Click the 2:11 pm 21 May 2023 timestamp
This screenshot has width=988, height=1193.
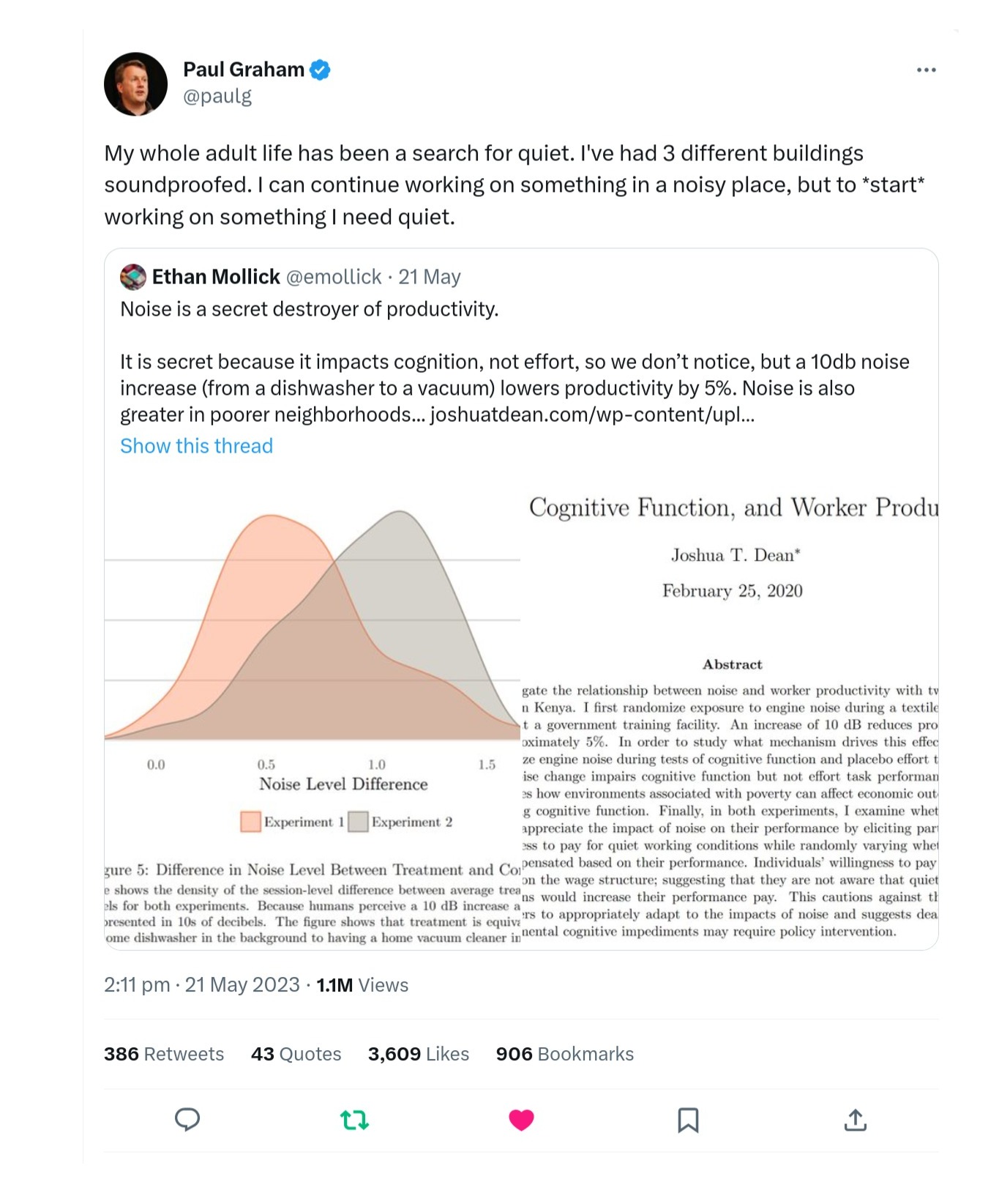[x=201, y=985]
